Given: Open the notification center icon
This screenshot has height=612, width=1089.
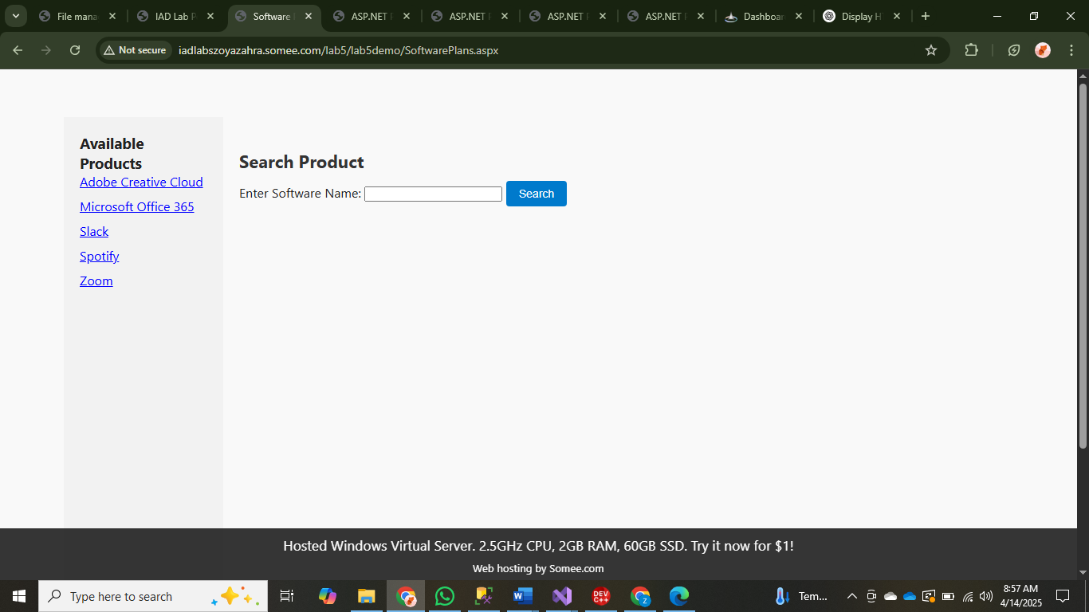Looking at the screenshot, I should (1063, 596).
